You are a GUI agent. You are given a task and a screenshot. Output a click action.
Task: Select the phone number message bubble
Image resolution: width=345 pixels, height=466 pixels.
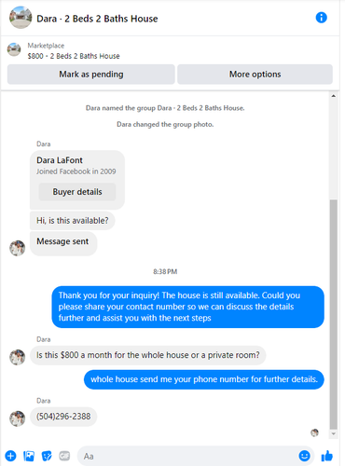(x=63, y=417)
